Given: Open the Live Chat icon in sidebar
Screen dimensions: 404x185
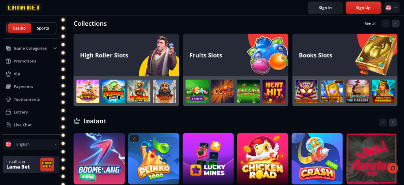Looking at the screenshot, I should (x=9, y=125).
